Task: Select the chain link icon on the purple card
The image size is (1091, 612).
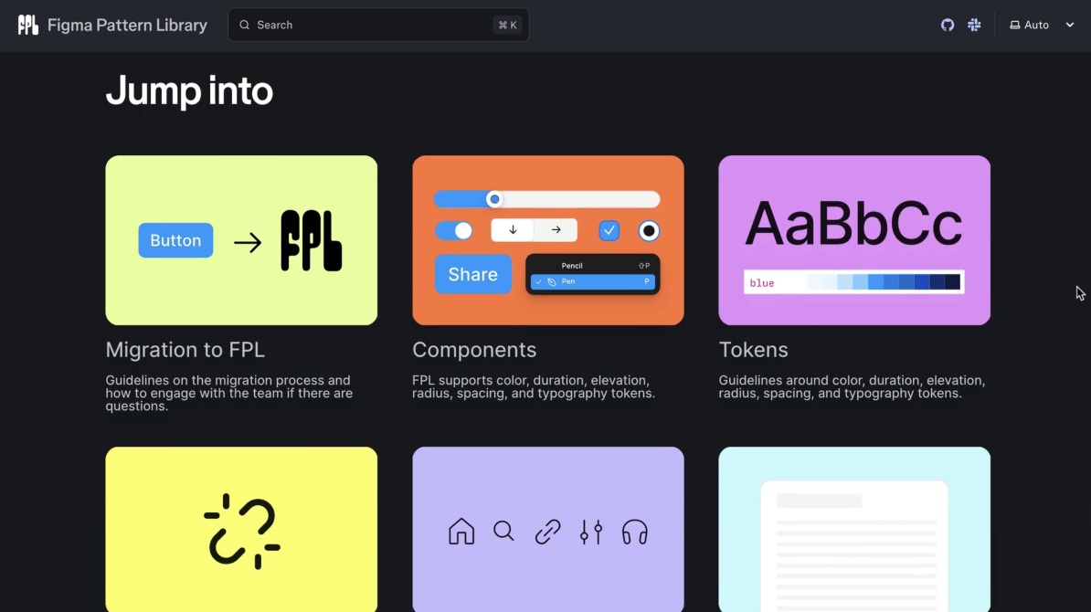Action: pos(547,531)
